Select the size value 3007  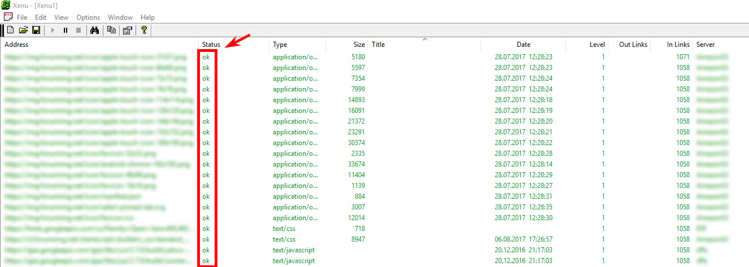(x=358, y=207)
